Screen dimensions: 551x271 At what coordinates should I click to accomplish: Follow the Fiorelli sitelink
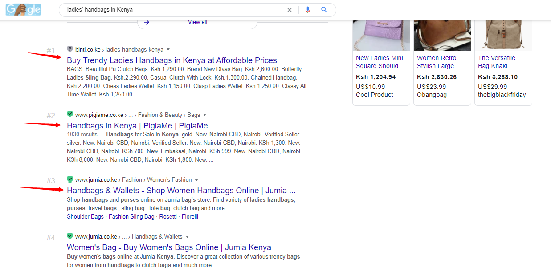(x=190, y=217)
